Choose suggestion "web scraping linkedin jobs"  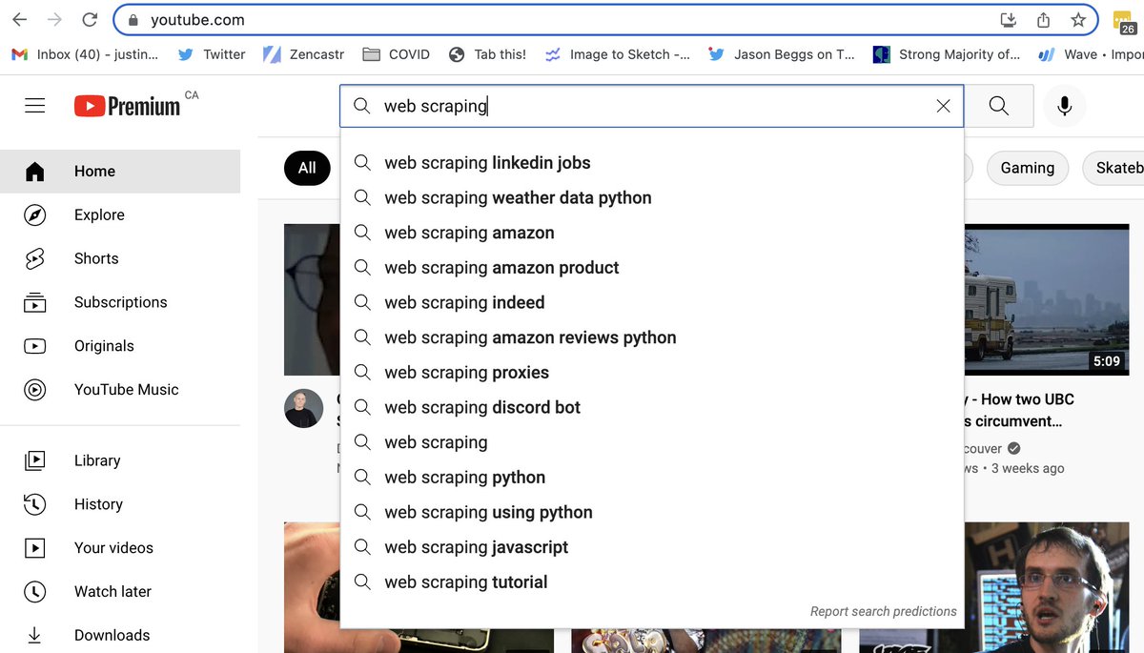coord(487,163)
